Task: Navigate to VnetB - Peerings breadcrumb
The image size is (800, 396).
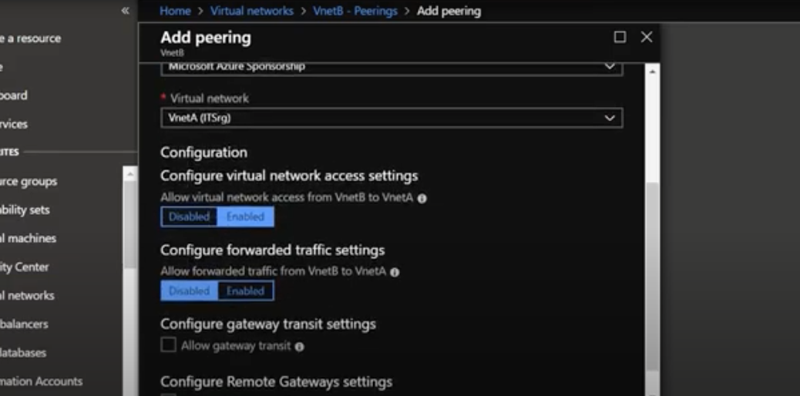Action: pyautogui.click(x=355, y=11)
